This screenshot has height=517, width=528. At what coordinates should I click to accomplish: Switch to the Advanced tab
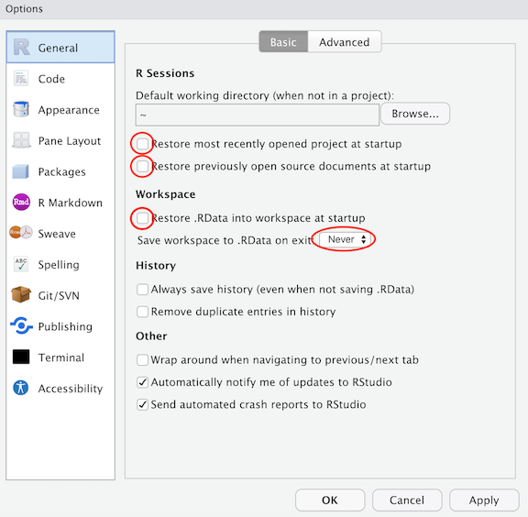[x=345, y=42]
